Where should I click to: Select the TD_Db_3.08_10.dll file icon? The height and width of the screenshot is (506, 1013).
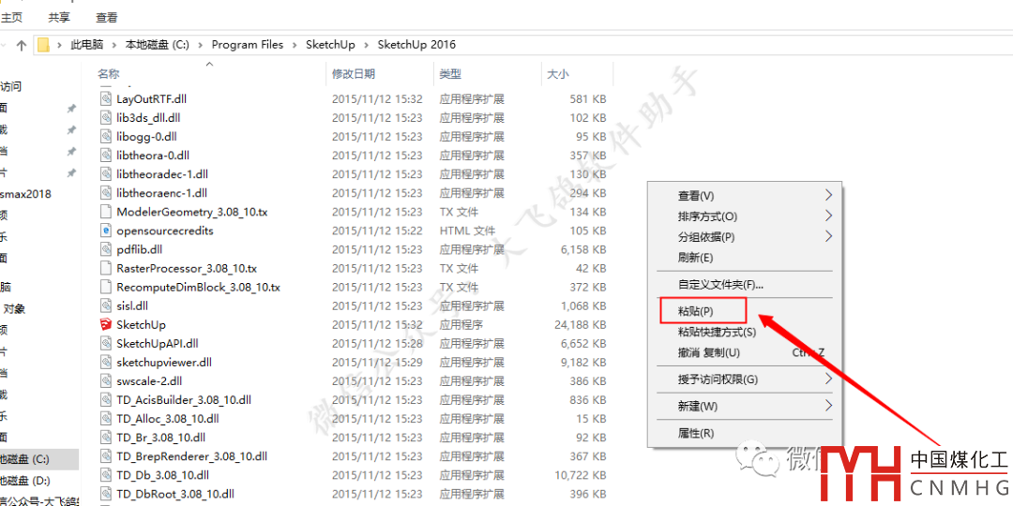click(x=106, y=475)
